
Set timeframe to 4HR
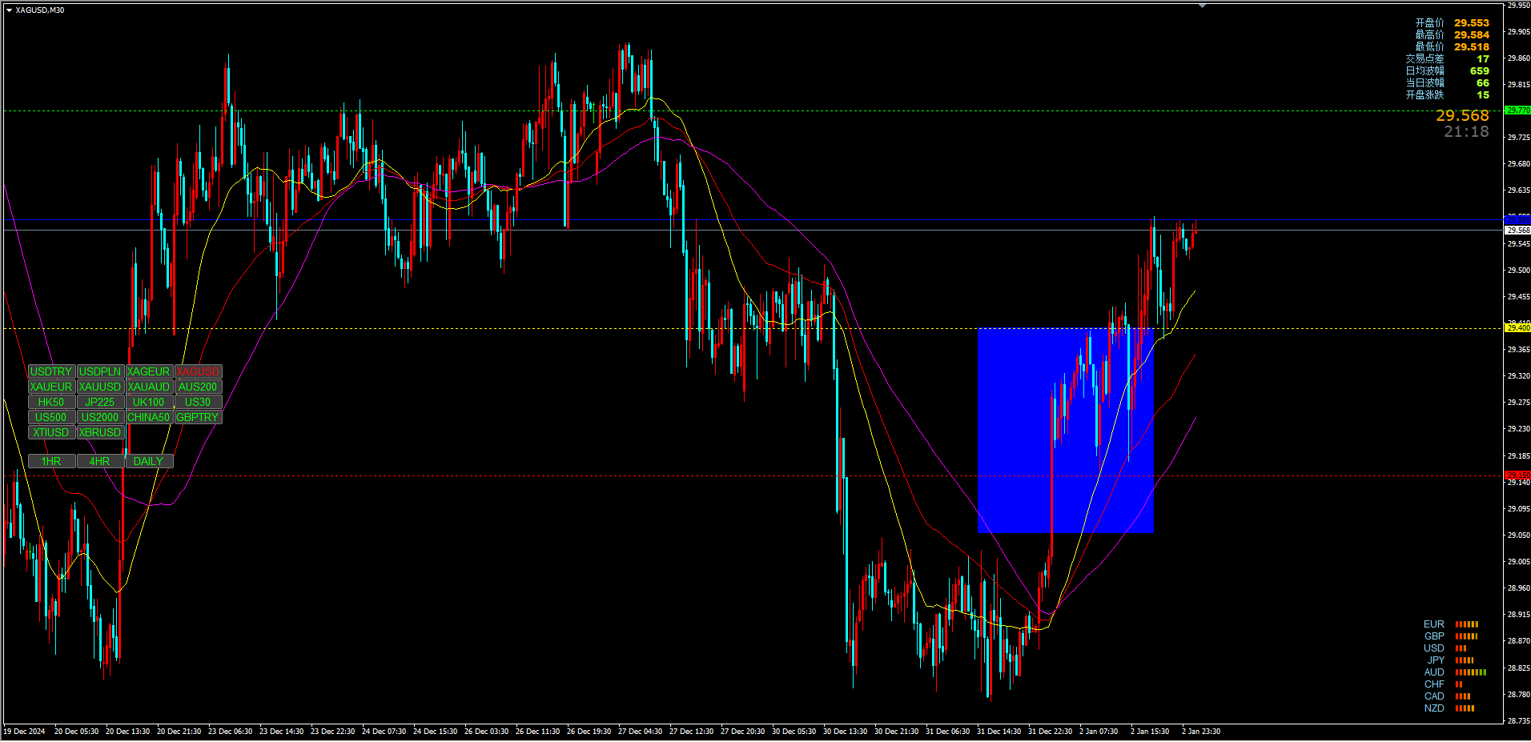pyautogui.click(x=100, y=461)
